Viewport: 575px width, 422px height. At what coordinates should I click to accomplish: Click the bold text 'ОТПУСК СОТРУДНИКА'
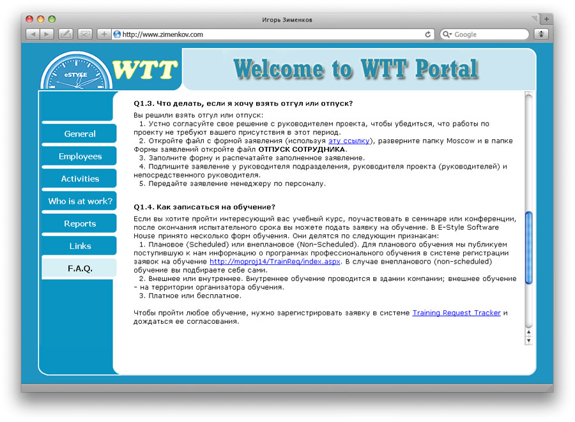tap(302, 149)
